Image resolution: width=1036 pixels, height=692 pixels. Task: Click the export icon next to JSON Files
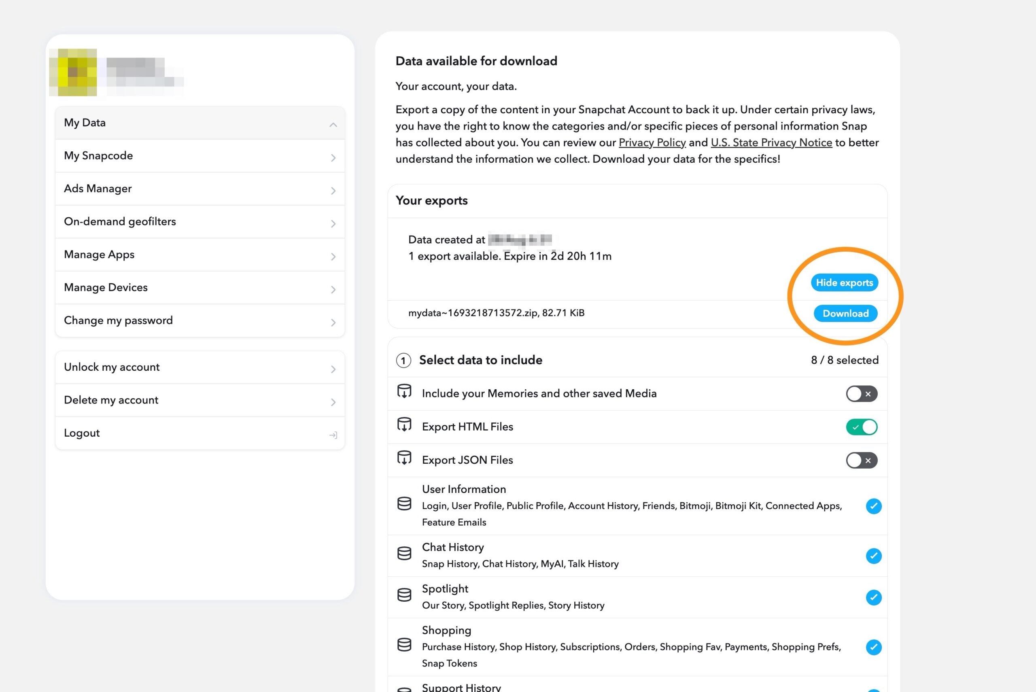click(404, 458)
